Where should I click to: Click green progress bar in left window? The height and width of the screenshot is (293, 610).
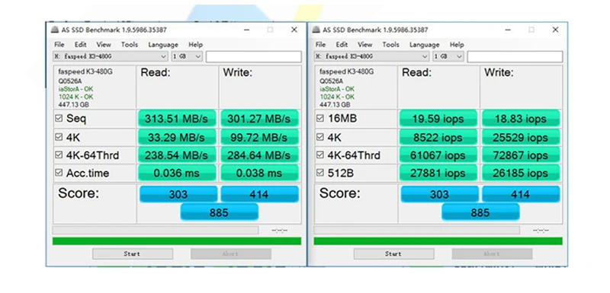[177, 241]
